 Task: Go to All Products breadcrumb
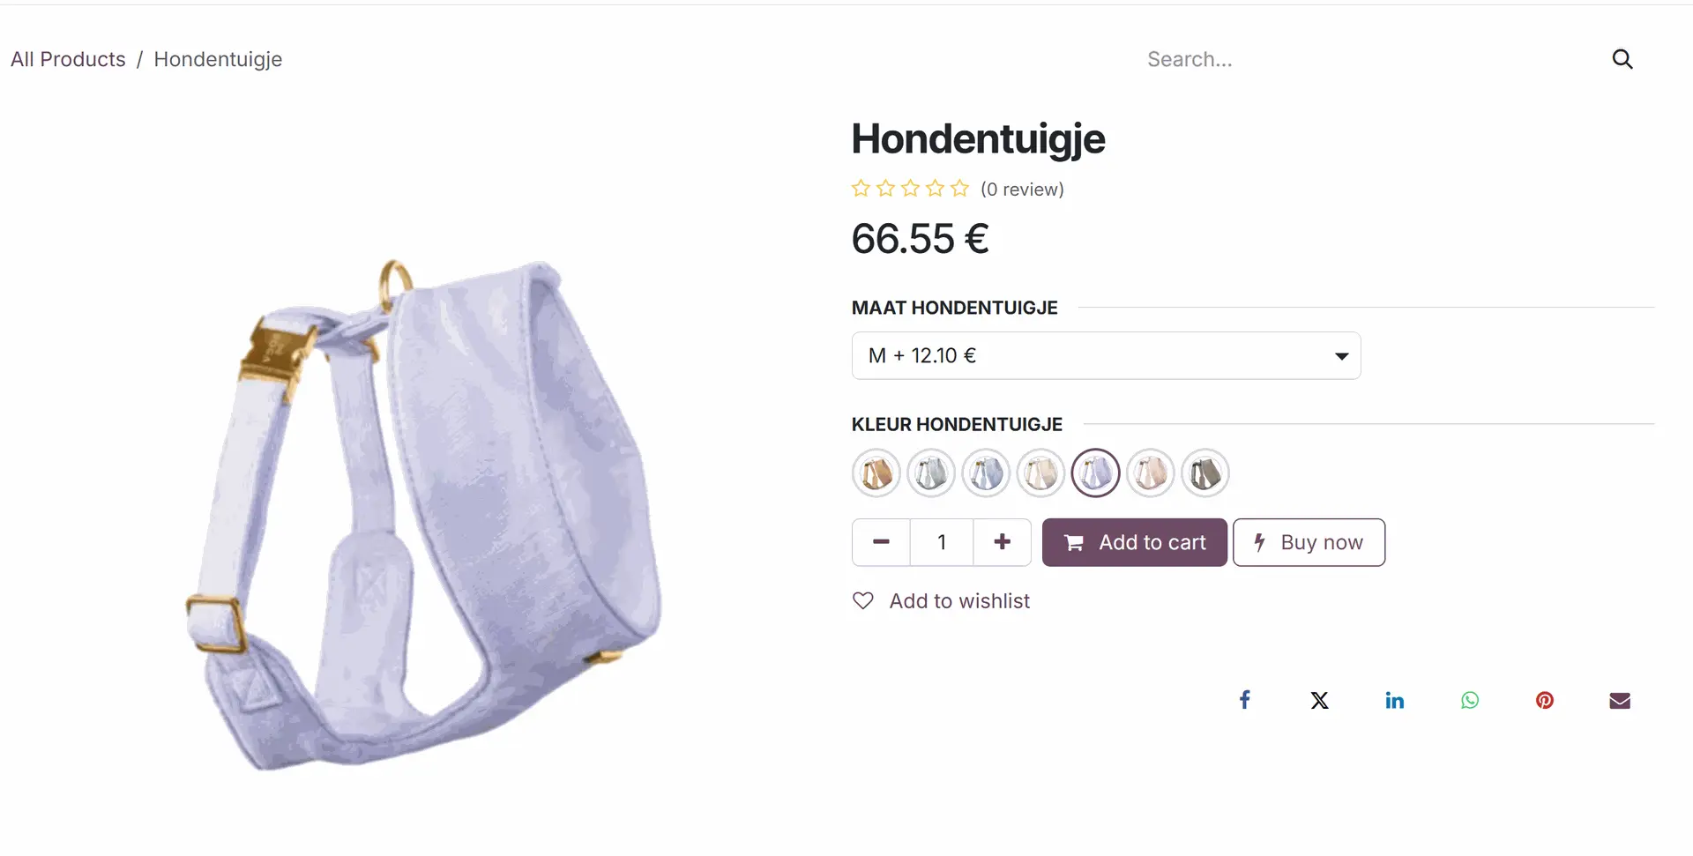pos(68,59)
